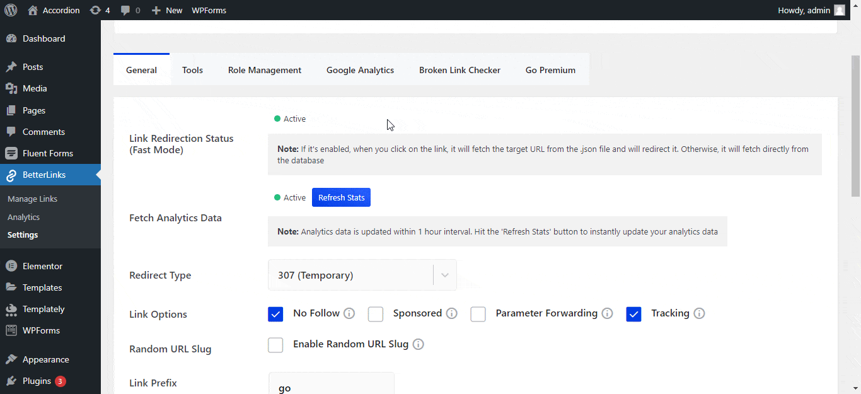
Task: Click Active status beside Refresh Stats
Action: [x=290, y=197]
